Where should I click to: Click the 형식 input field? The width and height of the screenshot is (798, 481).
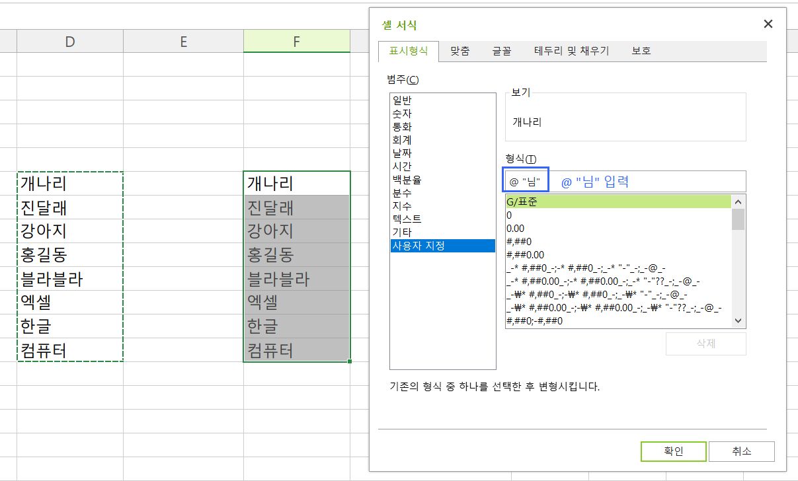[625, 181]
